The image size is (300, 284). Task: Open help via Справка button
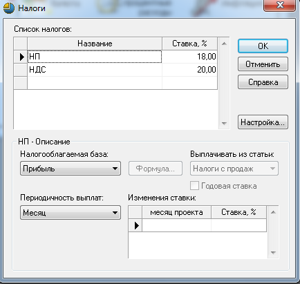(x=263, y=82)
